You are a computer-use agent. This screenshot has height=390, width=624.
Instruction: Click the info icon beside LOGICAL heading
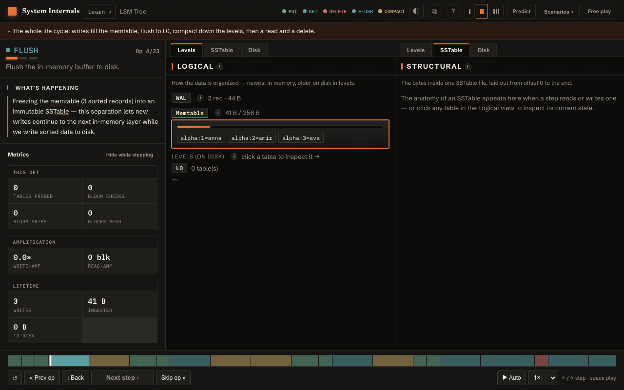(x=220, y=67)
